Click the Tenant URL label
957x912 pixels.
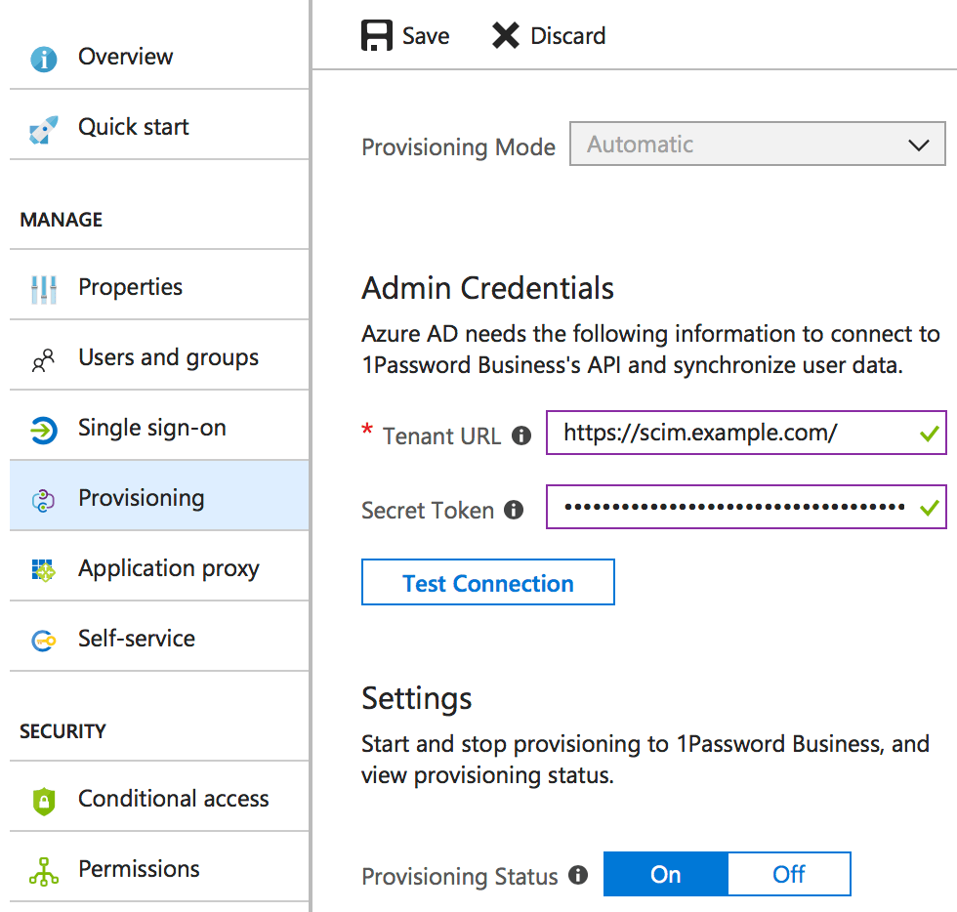(441, 436)
